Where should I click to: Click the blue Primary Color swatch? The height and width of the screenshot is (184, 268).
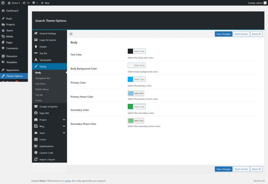130,79
